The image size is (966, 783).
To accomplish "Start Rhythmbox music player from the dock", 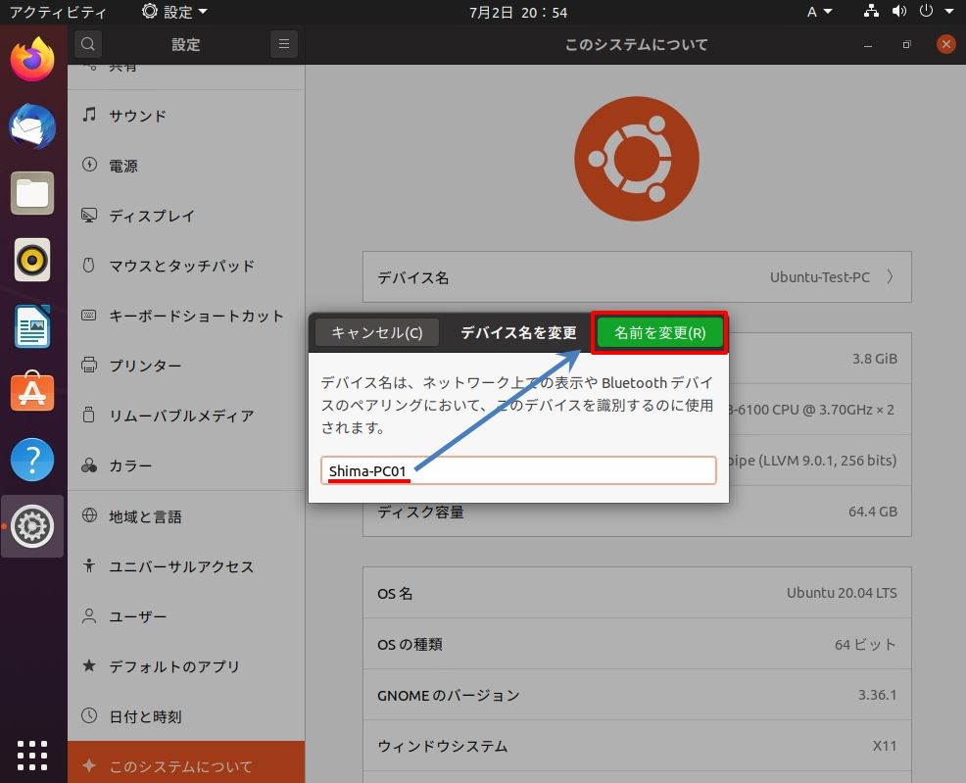I will coord(32,260).
